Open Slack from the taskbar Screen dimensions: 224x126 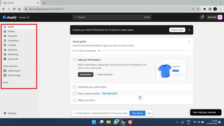[130, 122]
